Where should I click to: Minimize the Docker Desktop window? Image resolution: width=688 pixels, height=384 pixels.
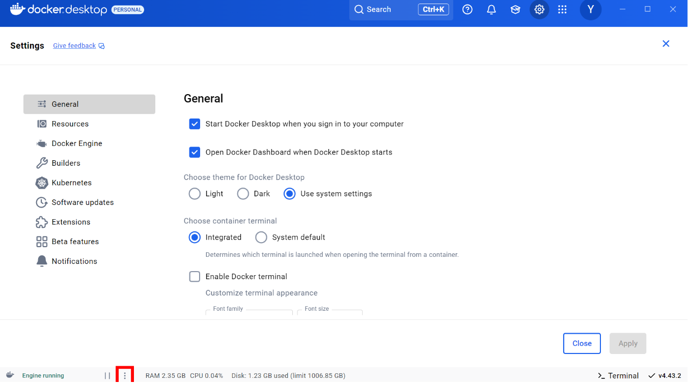pos(623,9)
